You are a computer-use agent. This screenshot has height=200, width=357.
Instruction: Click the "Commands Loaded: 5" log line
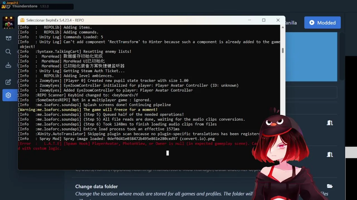[61, 37]
